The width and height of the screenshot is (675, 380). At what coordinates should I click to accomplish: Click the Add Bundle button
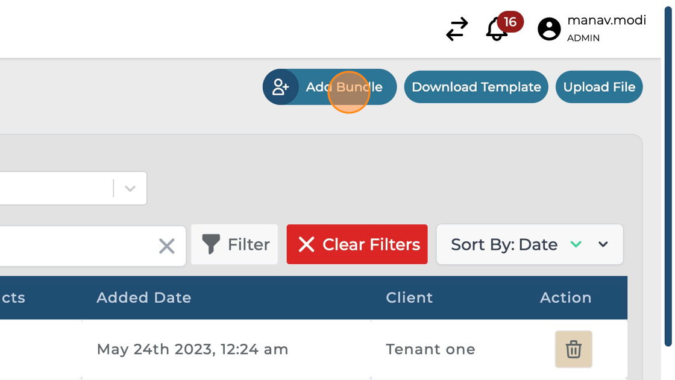click(330, 87)
